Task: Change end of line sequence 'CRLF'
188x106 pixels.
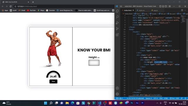Action: [x=161, y=98]
